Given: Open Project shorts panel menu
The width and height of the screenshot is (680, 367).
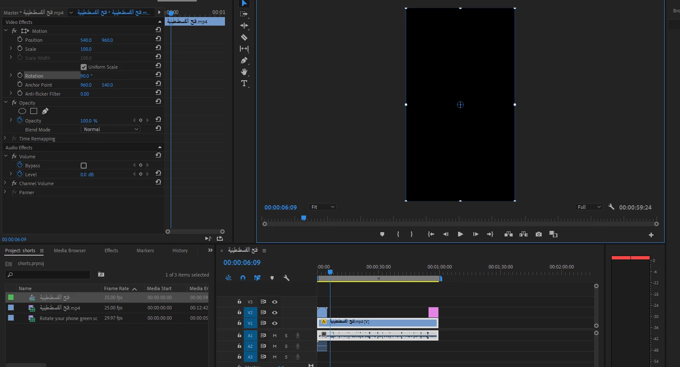Looking at the screenshot, I should [x=42, y=250].
